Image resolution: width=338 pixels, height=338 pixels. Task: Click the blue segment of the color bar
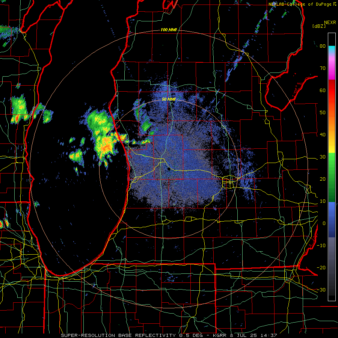click(x=332, y=220)
